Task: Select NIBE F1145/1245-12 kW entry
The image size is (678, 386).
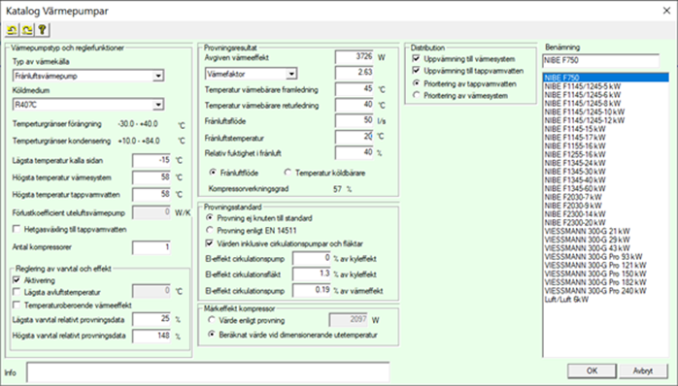Action: pyautogui.click(x=605, y=120)
